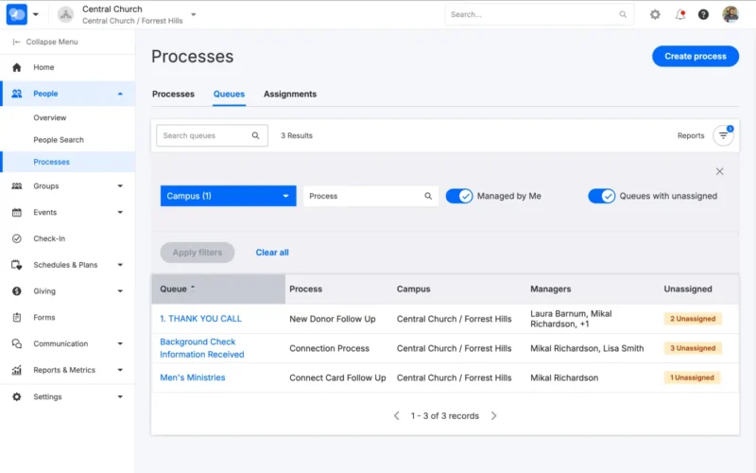Click the Forms clipboard icon
Screen dimensions: 756x473
click(x=16, y=317)
